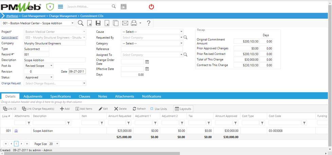
Task: Open the Post As dropdown
Action: coord(52,66)
